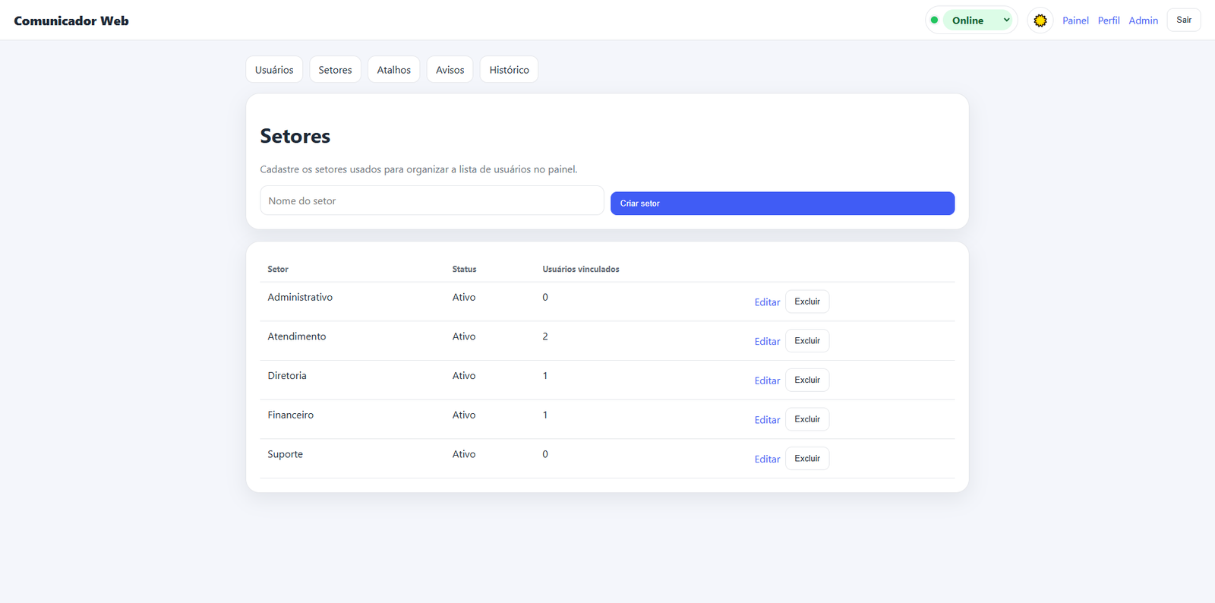Edit the Financeiro sector
The height and width of the screenshot is (603, 1215).
coord(767,420)
